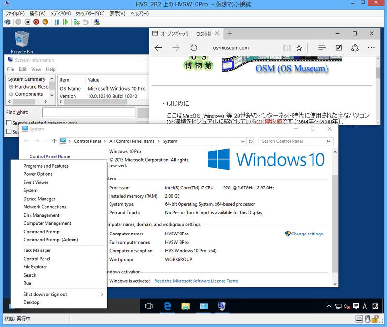Viewport: 387px width, 327px height.
Task: Refresh the Edge browser page
Action: click(x=194, y=47)
